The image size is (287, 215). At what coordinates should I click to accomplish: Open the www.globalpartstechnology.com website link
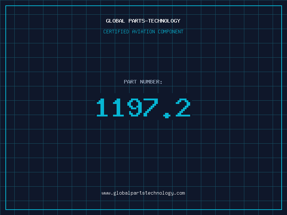[x=143, y=193]
